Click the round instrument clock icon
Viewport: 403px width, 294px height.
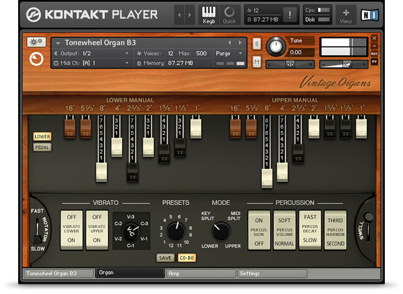[x=37, y=59]
